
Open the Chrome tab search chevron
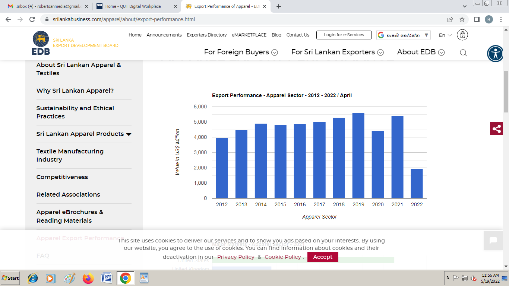coord(464,6)
